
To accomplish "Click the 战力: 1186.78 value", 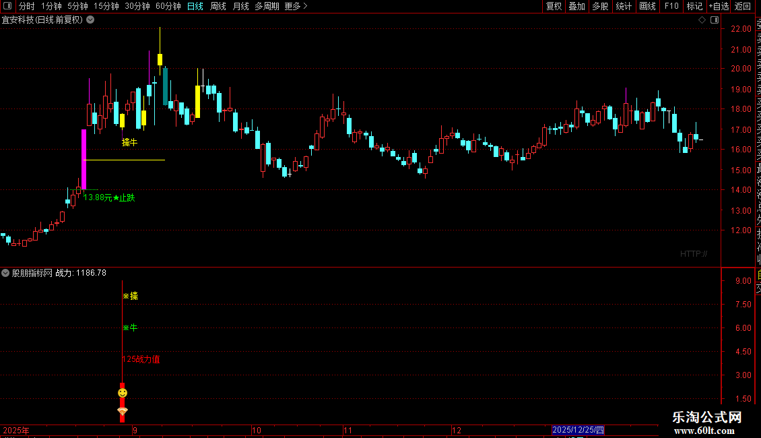I will point(81,273).
